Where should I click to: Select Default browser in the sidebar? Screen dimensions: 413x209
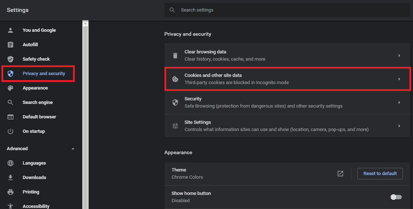pos(39,117)
